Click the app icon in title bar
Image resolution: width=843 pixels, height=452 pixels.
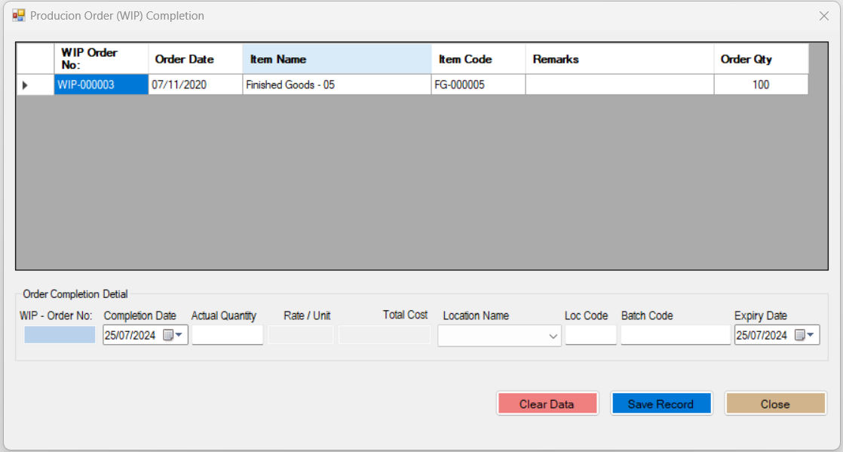pyautogui.click(x=19, y=15)
